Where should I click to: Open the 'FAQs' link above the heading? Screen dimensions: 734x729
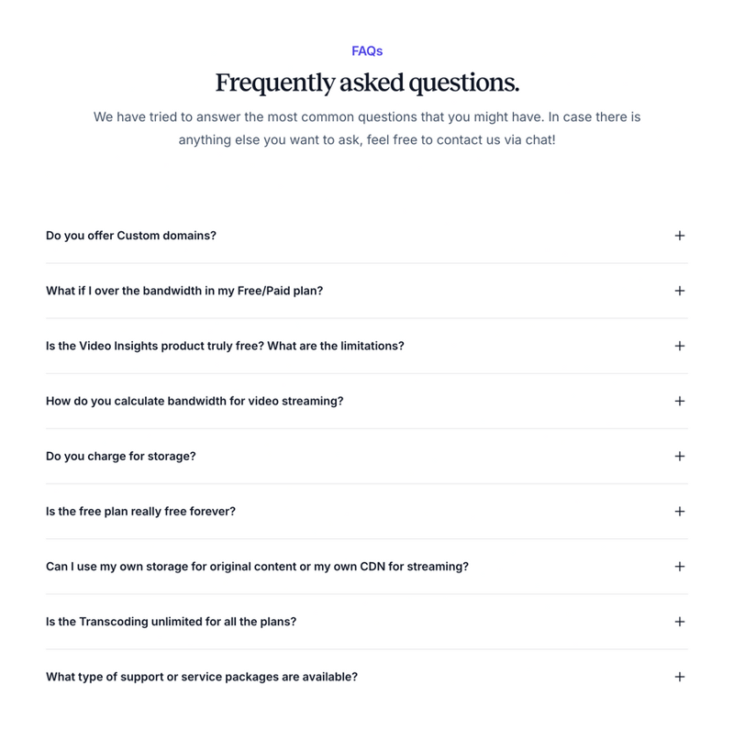366,51
